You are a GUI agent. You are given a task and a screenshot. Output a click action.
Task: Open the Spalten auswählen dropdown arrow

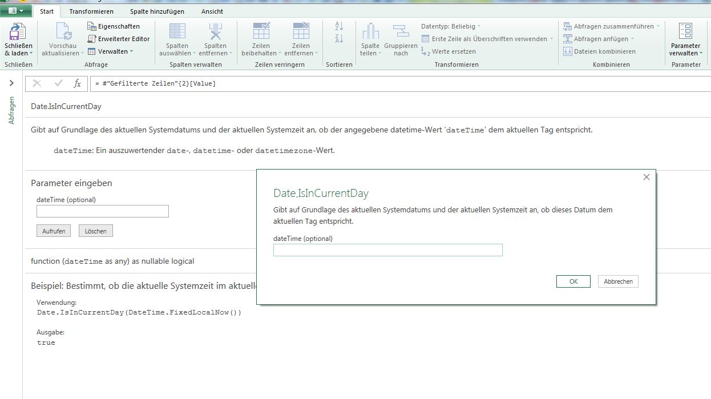pyautogui.click(x=194, y=54)
